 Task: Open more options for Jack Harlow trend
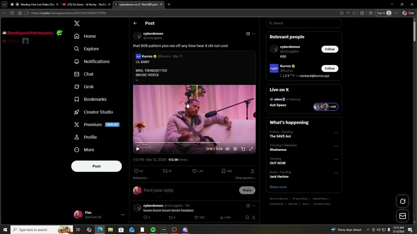click(336, 173)
